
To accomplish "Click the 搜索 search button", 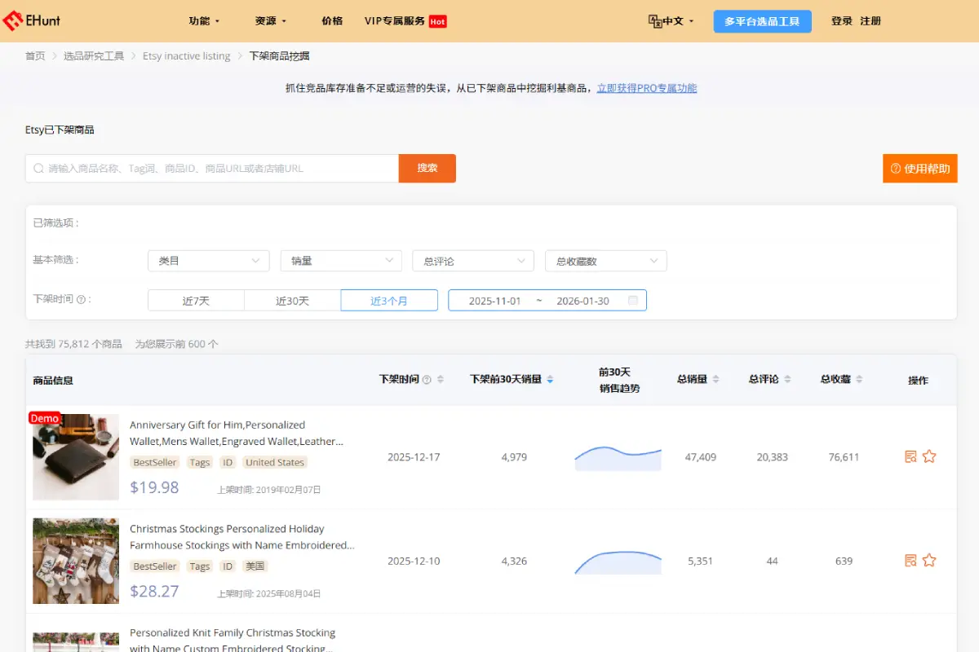I will (x=427, y=168).
